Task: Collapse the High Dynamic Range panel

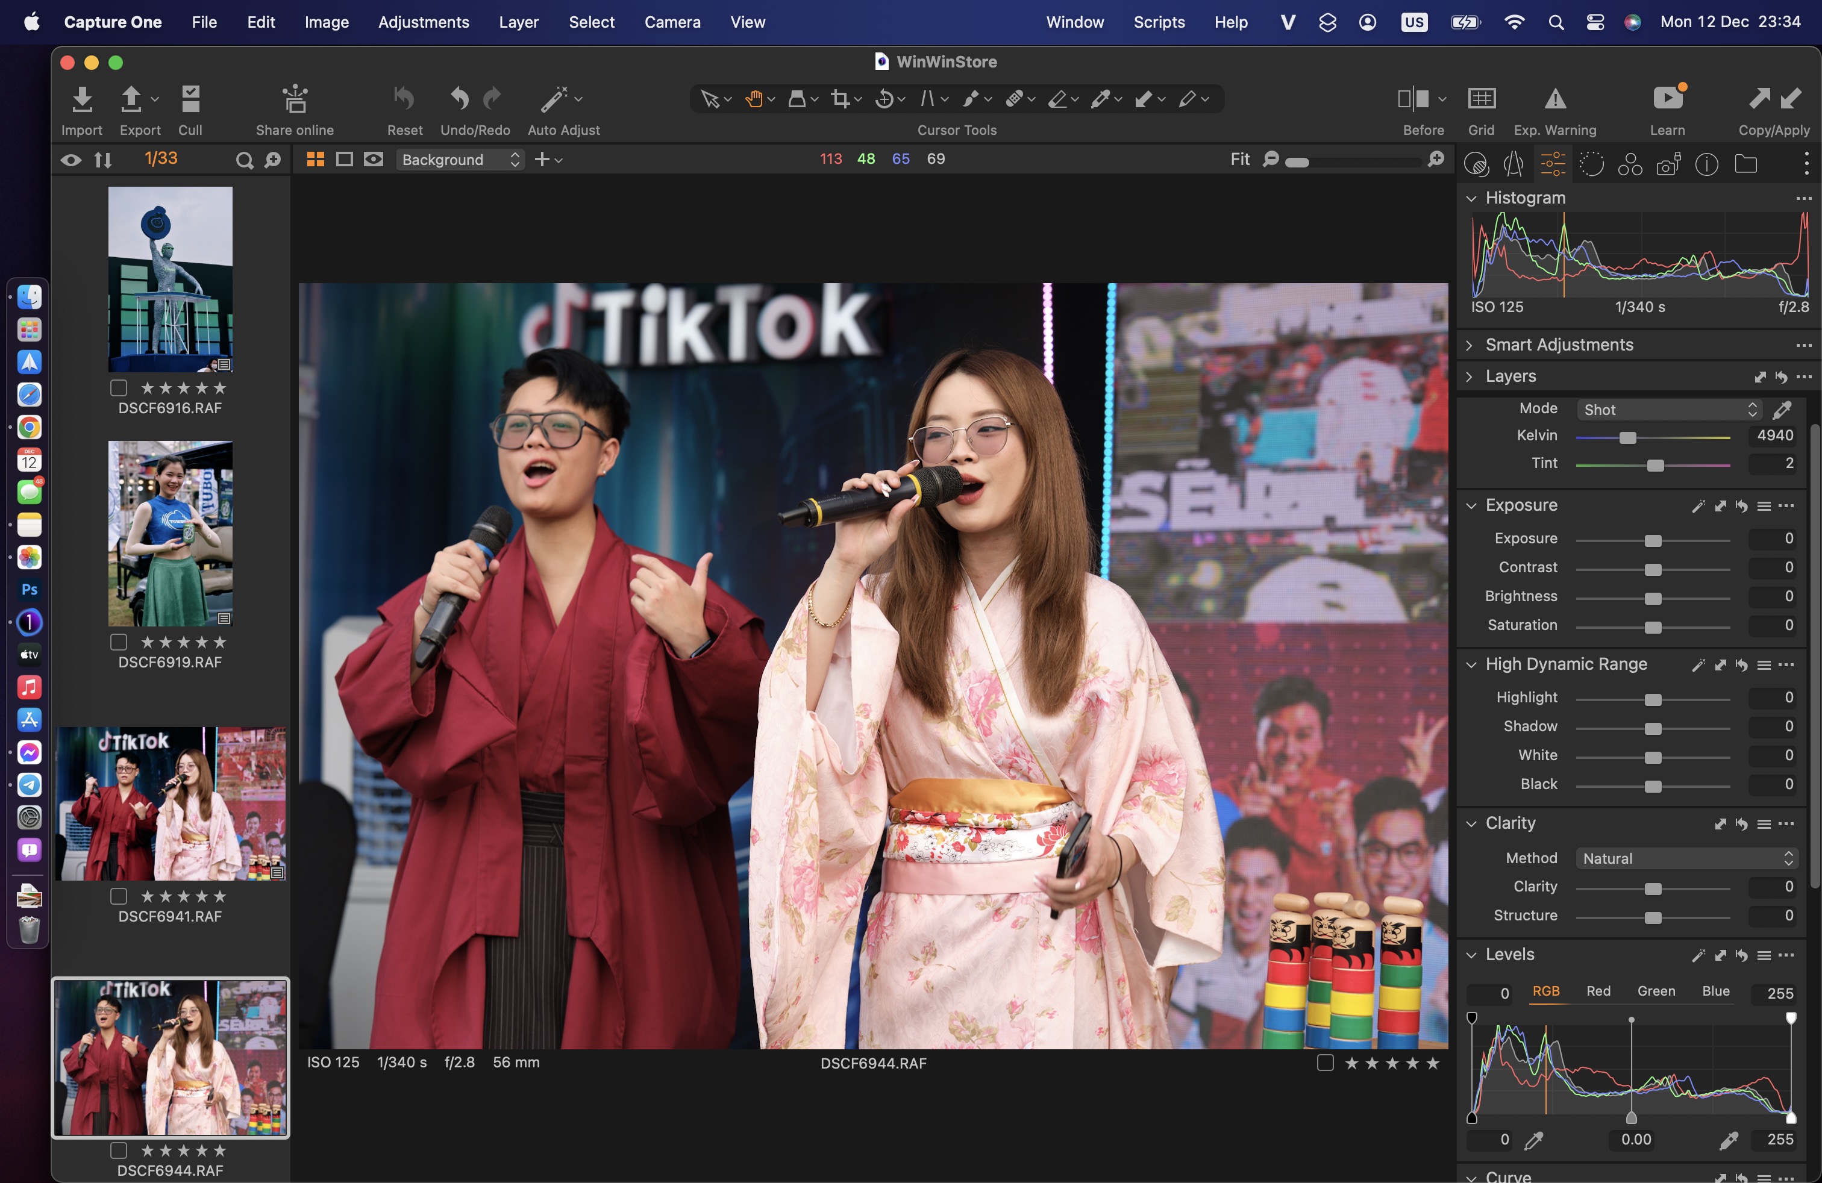Action: point(1471,665)
